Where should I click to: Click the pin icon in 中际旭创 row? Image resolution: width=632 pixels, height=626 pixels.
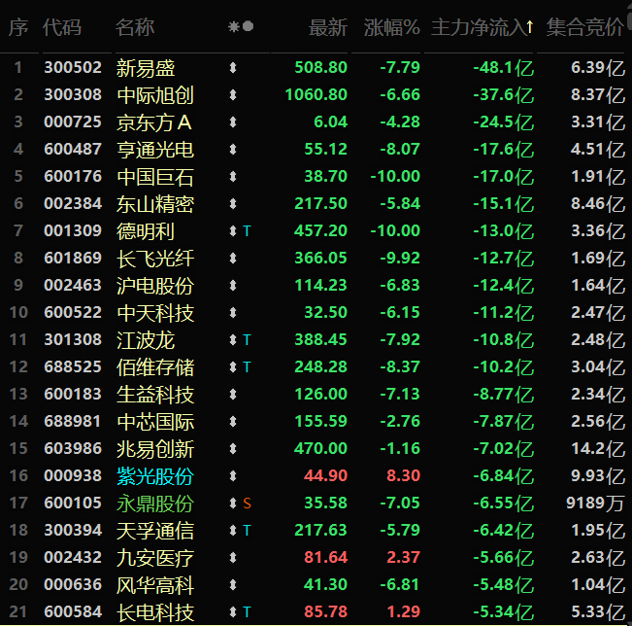[233, 95]
